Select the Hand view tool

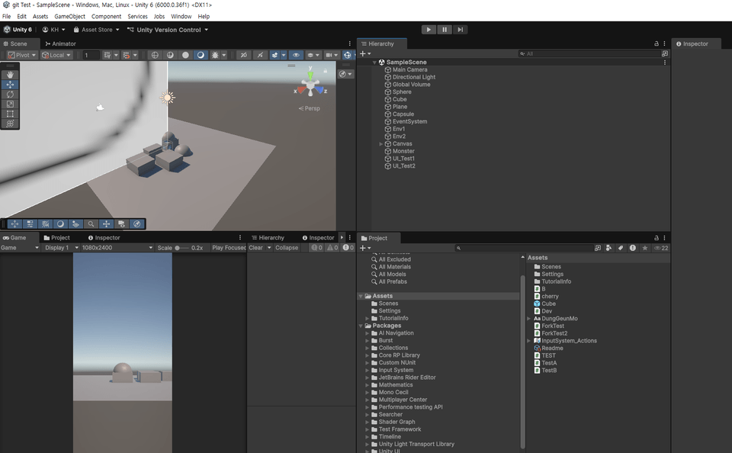click(10, 75)
